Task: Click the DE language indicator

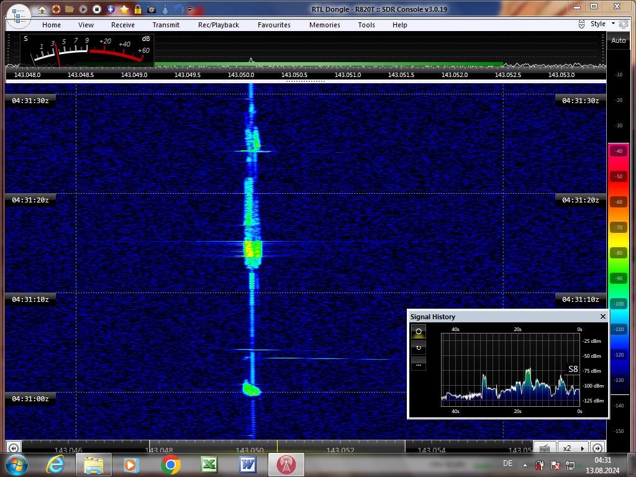Action: [x=507, y=463]
